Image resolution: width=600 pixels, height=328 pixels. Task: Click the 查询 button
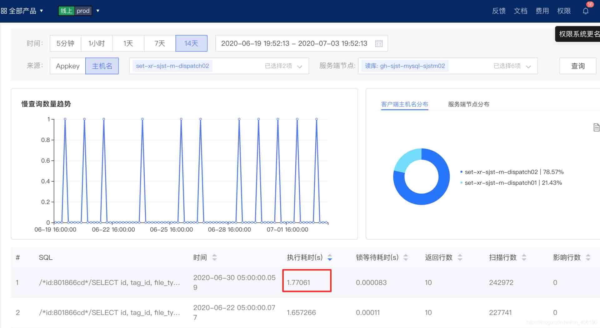click(x=577, y=66)
